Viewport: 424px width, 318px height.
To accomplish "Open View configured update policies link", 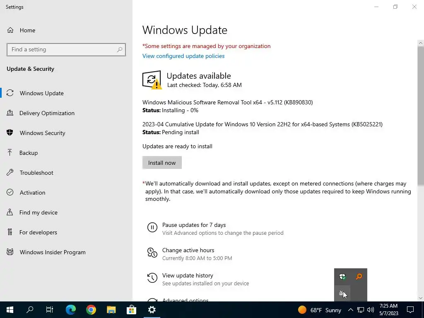I will [x=183, y=56].
